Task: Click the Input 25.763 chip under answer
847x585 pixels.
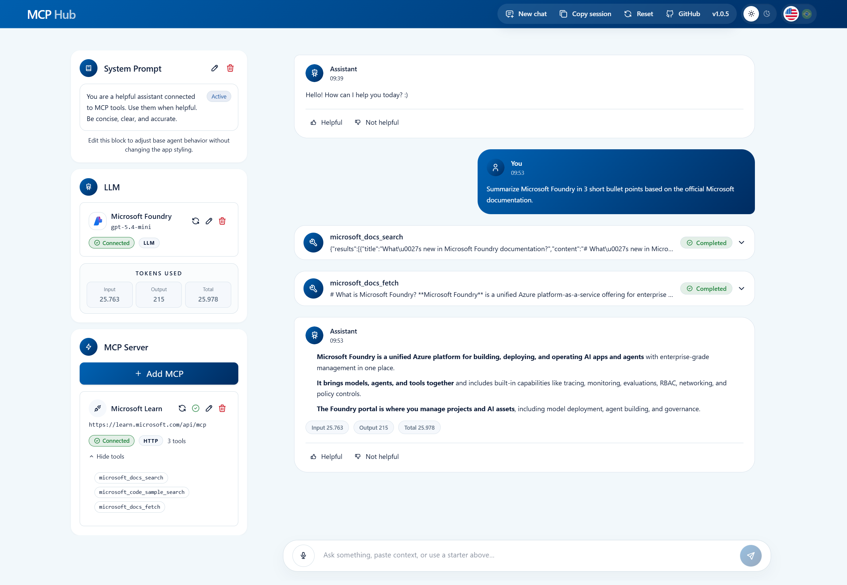Action: [x=327, y=428]
